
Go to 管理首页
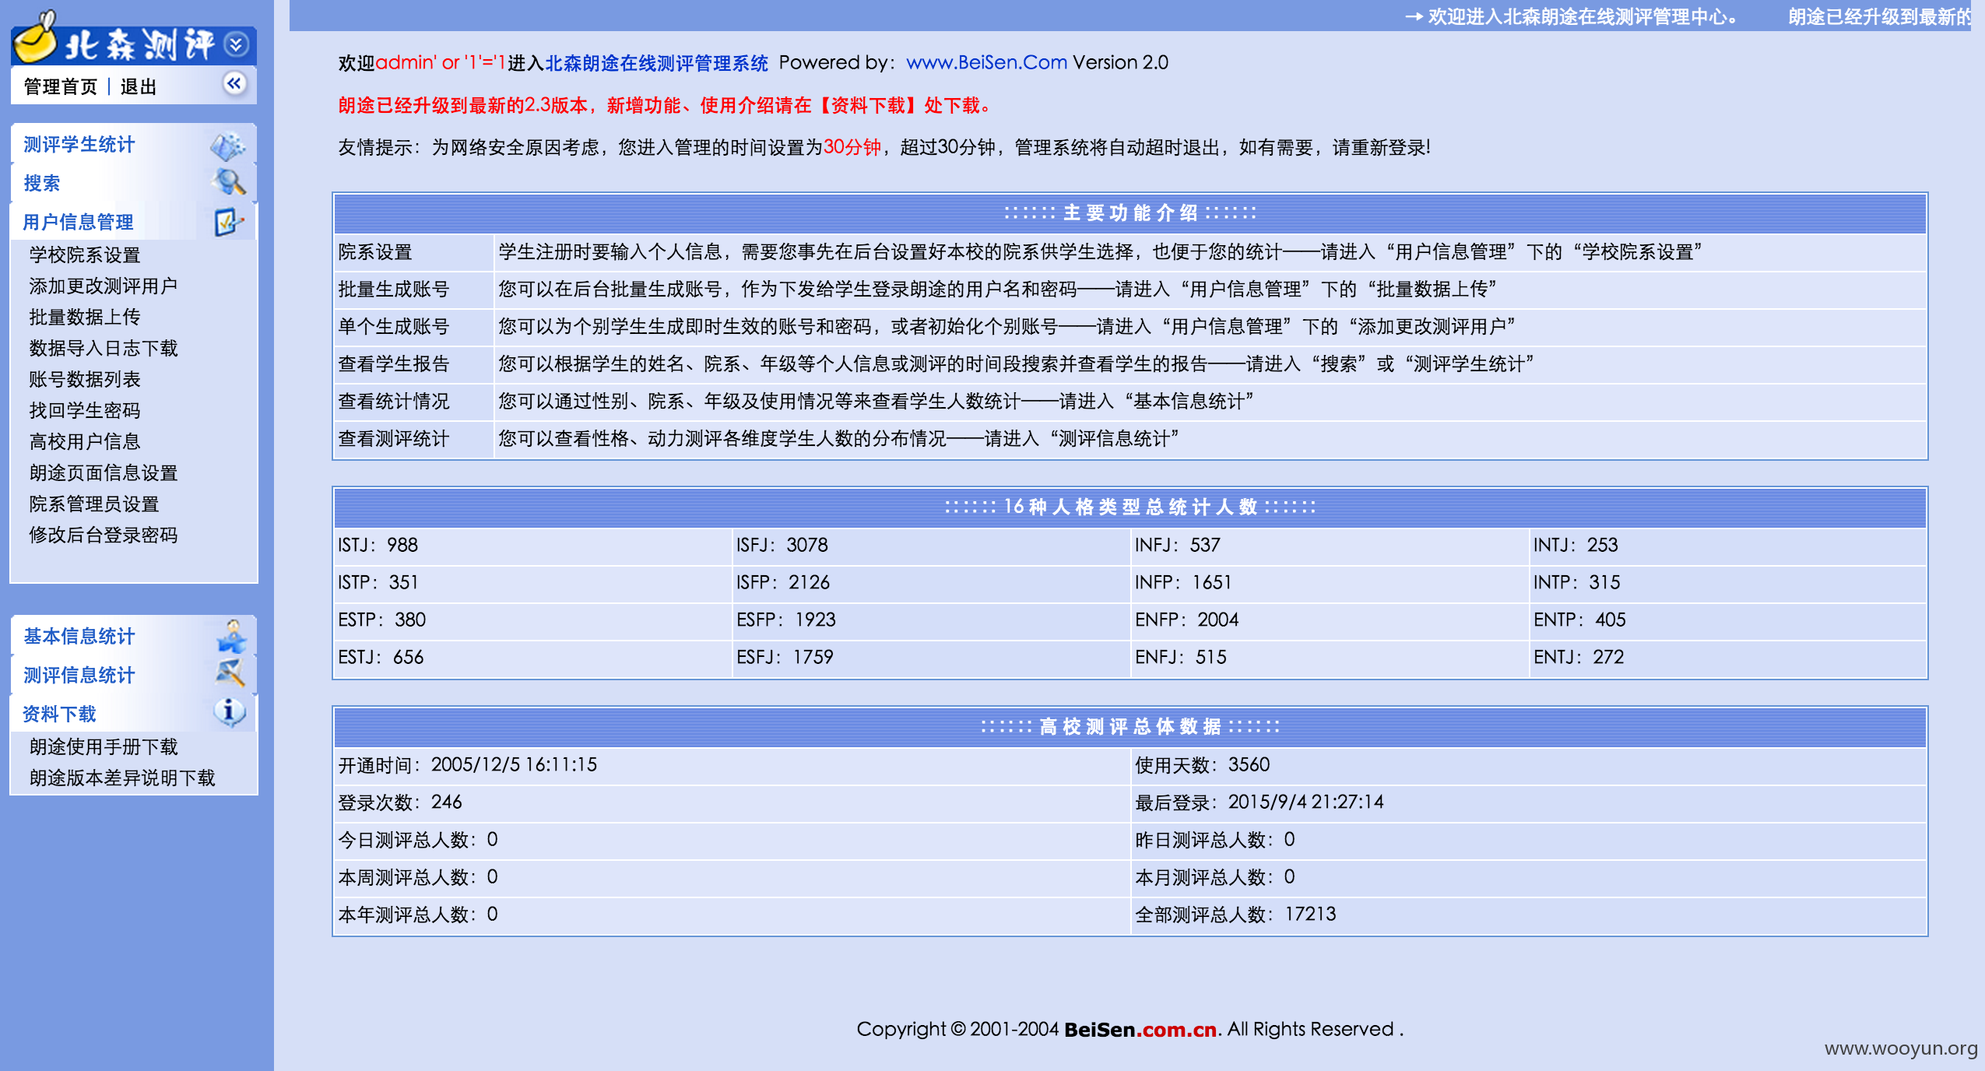[x=61, y=86]
